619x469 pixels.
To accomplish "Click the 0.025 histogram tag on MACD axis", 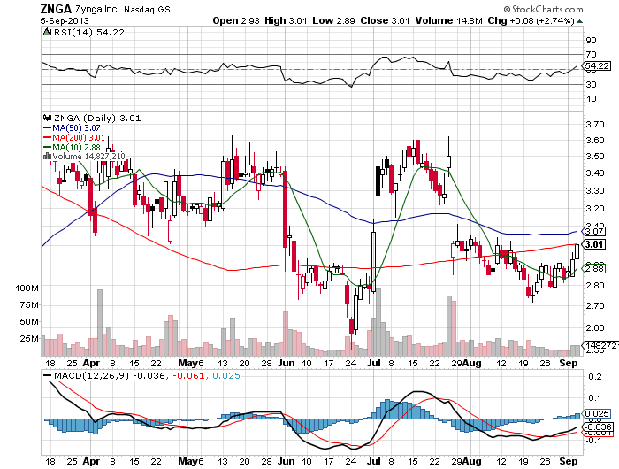I will pyautogui.click(x=597, y=413).
